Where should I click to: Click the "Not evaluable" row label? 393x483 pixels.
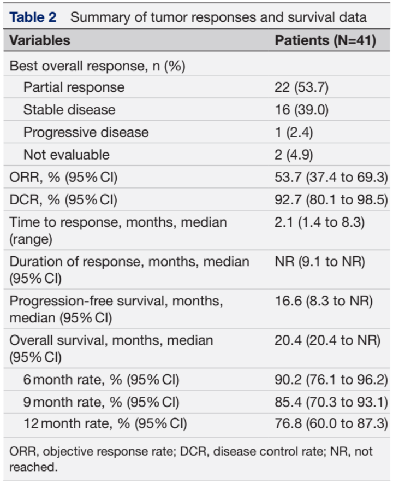[66, 155]
